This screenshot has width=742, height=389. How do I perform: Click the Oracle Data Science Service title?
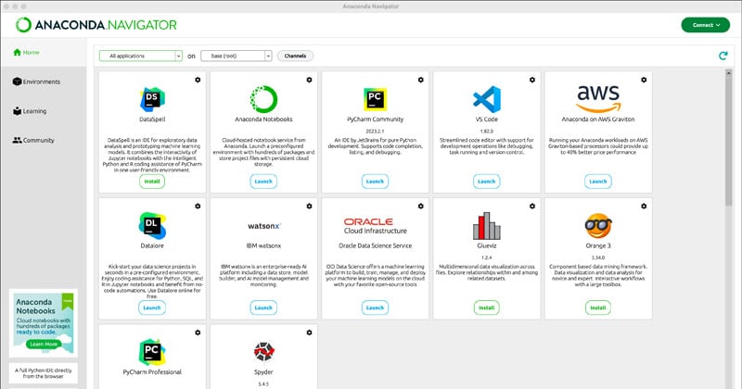376,245
